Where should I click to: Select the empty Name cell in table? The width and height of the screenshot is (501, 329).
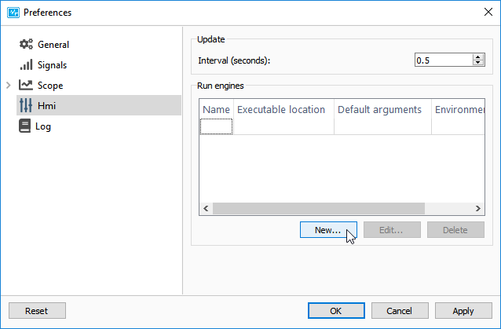216,126
